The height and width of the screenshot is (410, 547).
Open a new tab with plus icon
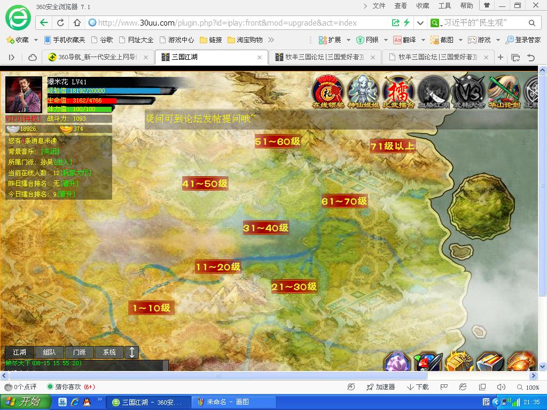coord(501,57)
